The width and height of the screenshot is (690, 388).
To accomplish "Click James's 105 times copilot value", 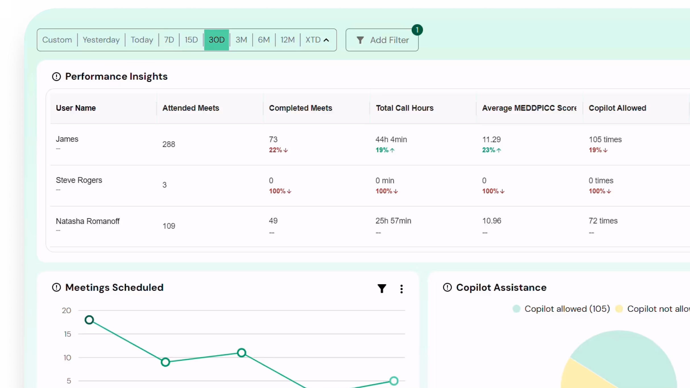I will click(x=605, y=139).
